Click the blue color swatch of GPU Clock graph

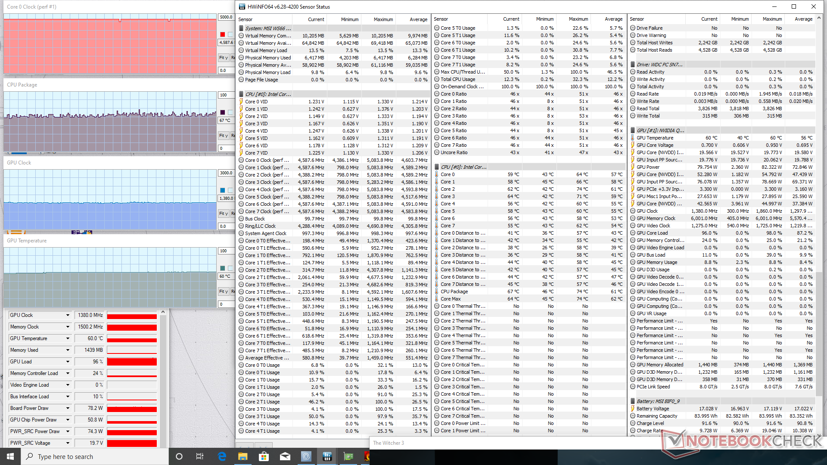223,190
